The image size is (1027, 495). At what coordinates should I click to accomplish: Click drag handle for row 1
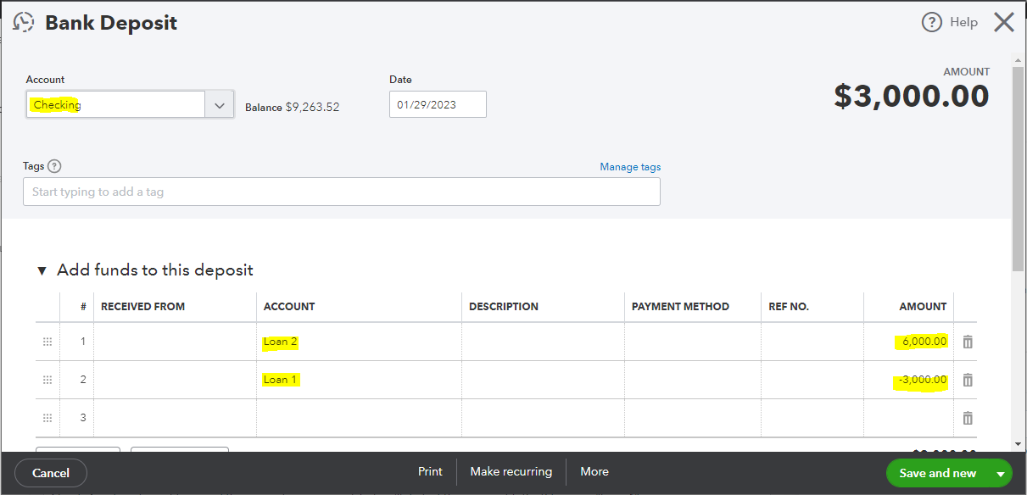[x=47, y=342]
